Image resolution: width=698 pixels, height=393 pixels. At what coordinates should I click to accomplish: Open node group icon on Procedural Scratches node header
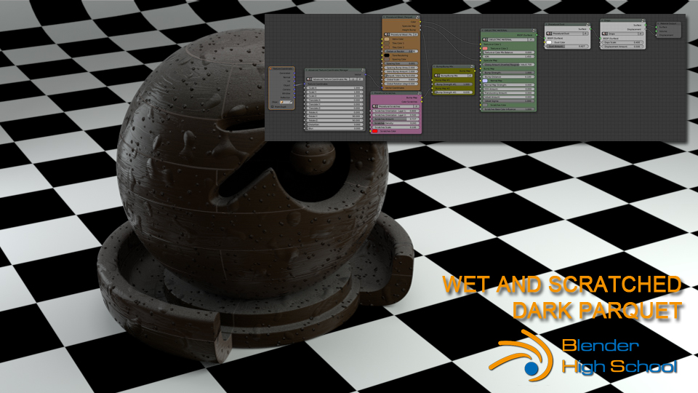(x=419, y=93)
